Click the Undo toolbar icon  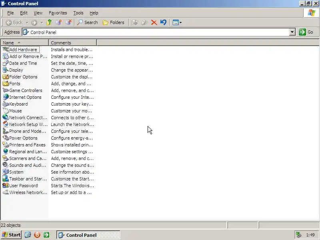[164, 22]
